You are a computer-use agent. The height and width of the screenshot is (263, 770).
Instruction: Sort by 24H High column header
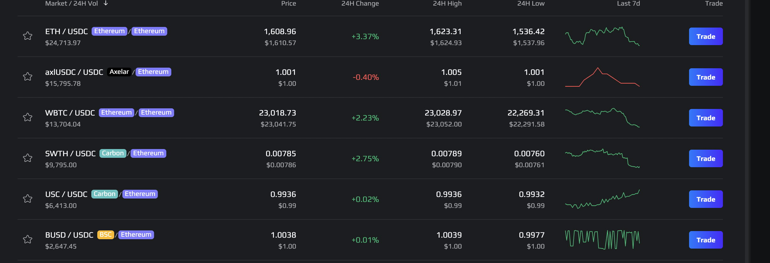click(447, 3)
